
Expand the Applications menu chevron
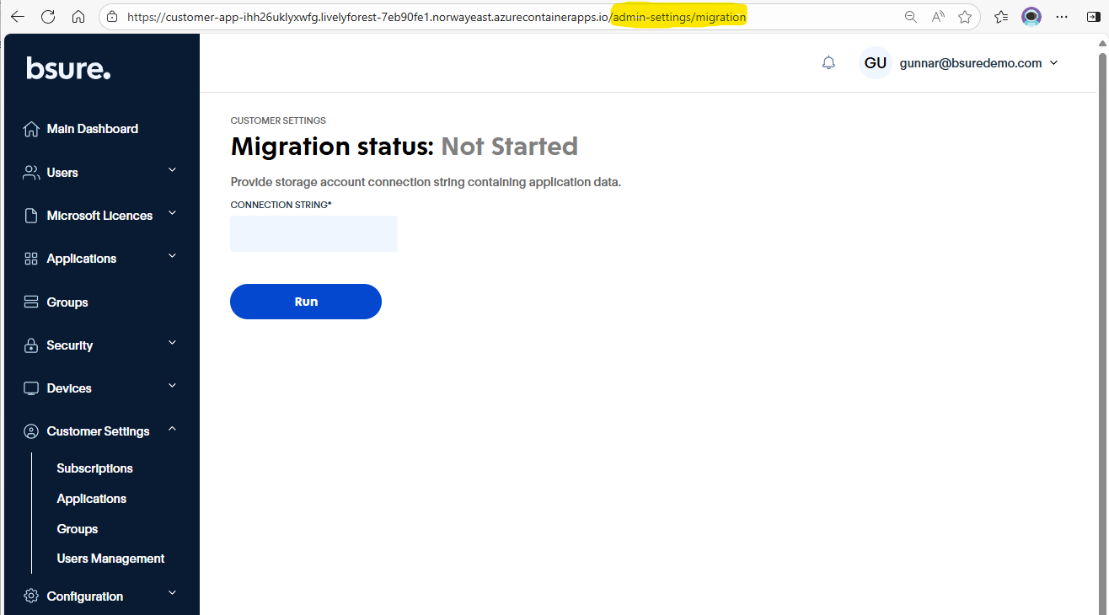(172, 256)
